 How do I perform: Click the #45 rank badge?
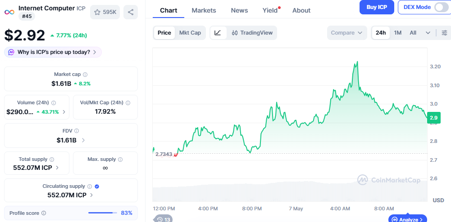pyautogui.click(x=27, y=16)
